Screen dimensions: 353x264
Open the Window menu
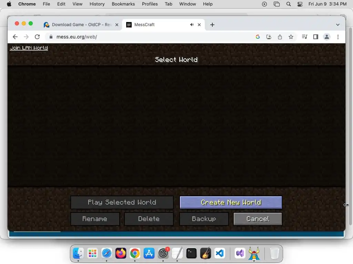(x=188, y=4)
